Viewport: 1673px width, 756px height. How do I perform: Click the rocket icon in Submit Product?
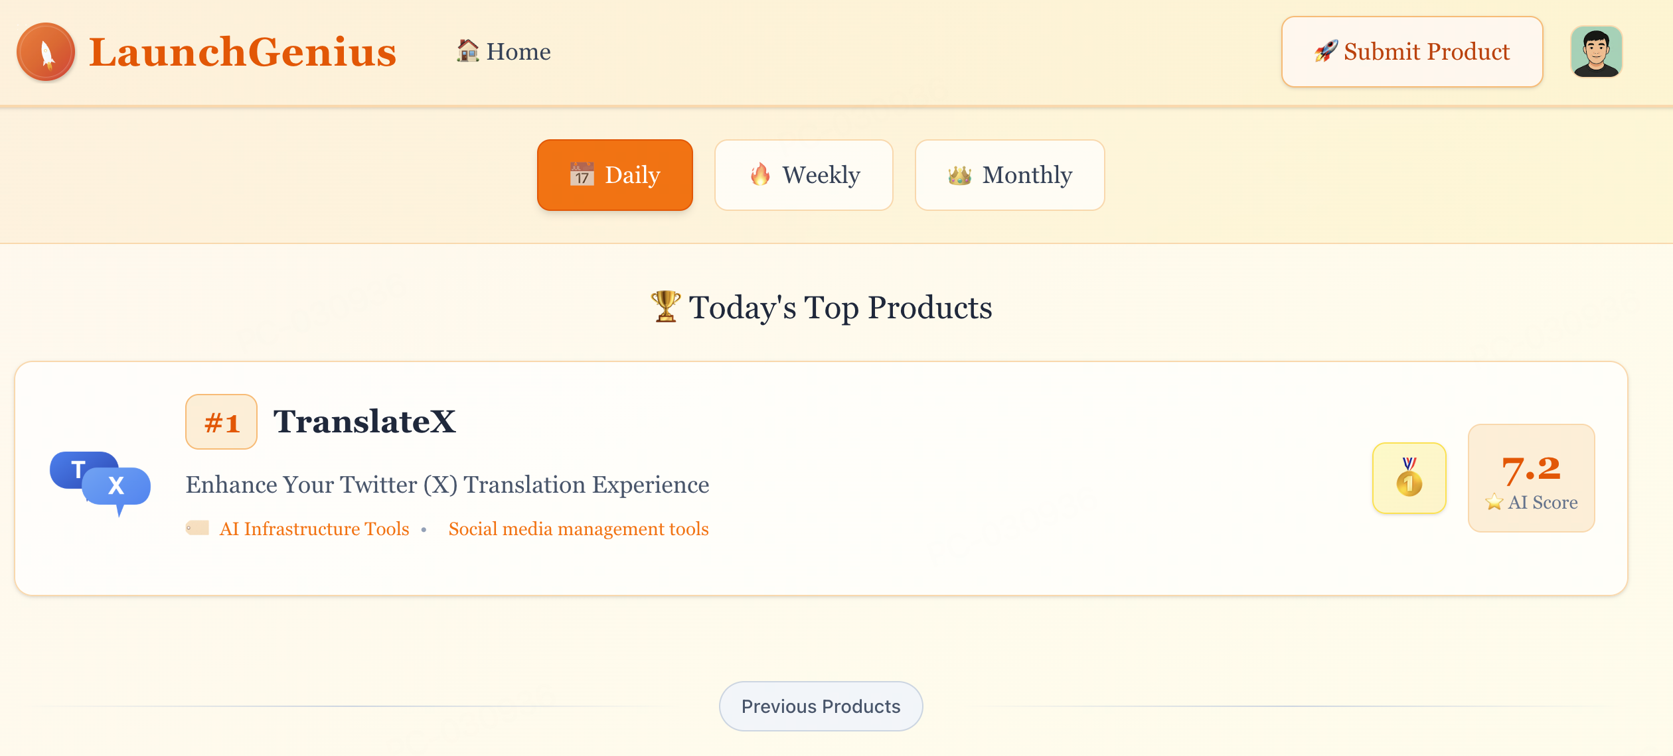coord(1326,51)
